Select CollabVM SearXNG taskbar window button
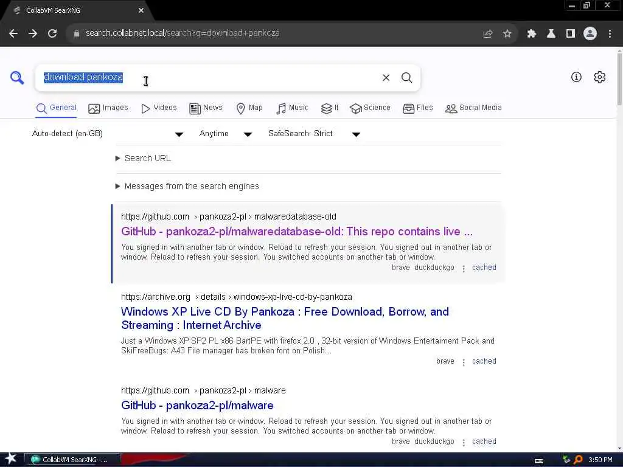Screen dimensions: 623x467 [72, 460]
